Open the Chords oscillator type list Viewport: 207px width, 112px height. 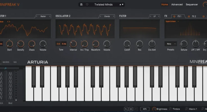tap(107, 16)
